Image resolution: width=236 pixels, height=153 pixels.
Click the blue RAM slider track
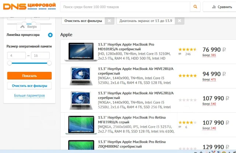[x=29, y=63]
